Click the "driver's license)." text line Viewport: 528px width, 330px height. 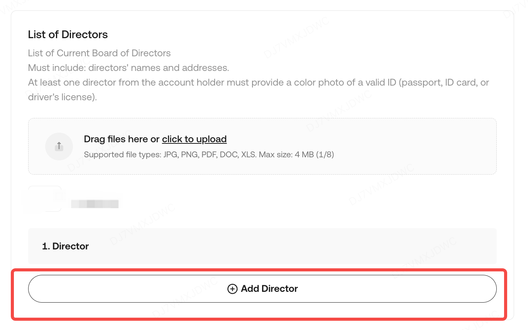click(x=63, y=97)
